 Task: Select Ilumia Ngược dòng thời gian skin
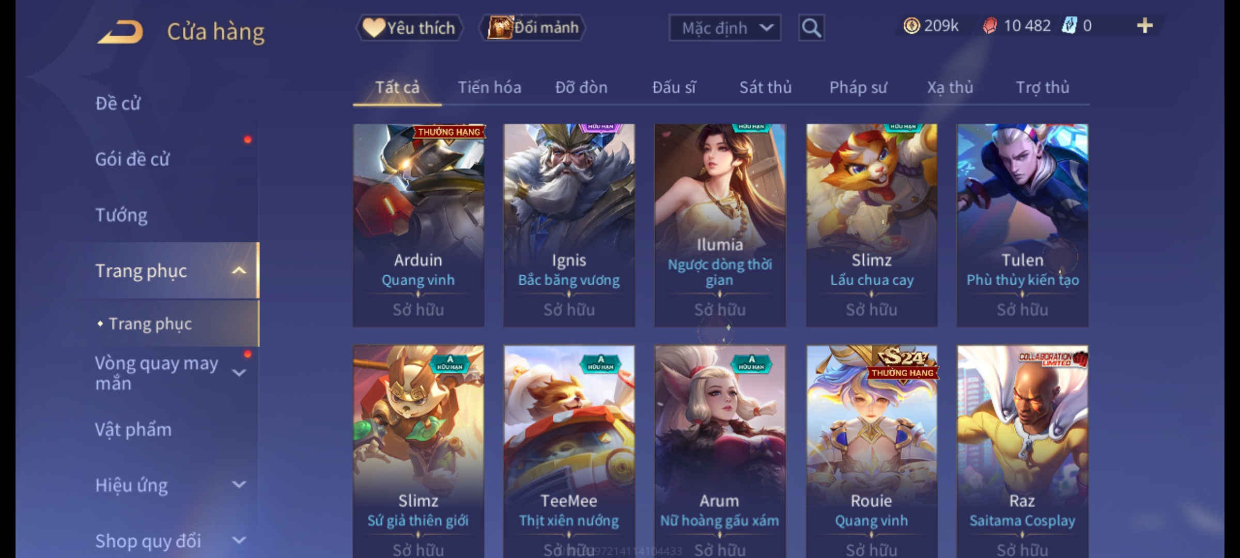(720, 225)
